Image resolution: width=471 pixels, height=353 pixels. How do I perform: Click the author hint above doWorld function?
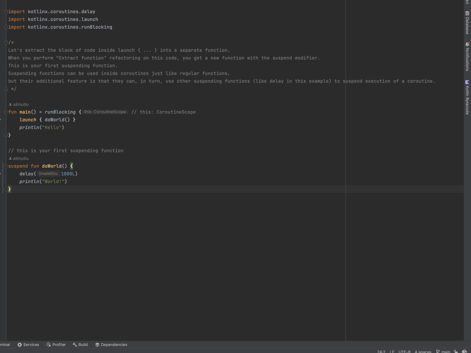(x=19, y=159)
